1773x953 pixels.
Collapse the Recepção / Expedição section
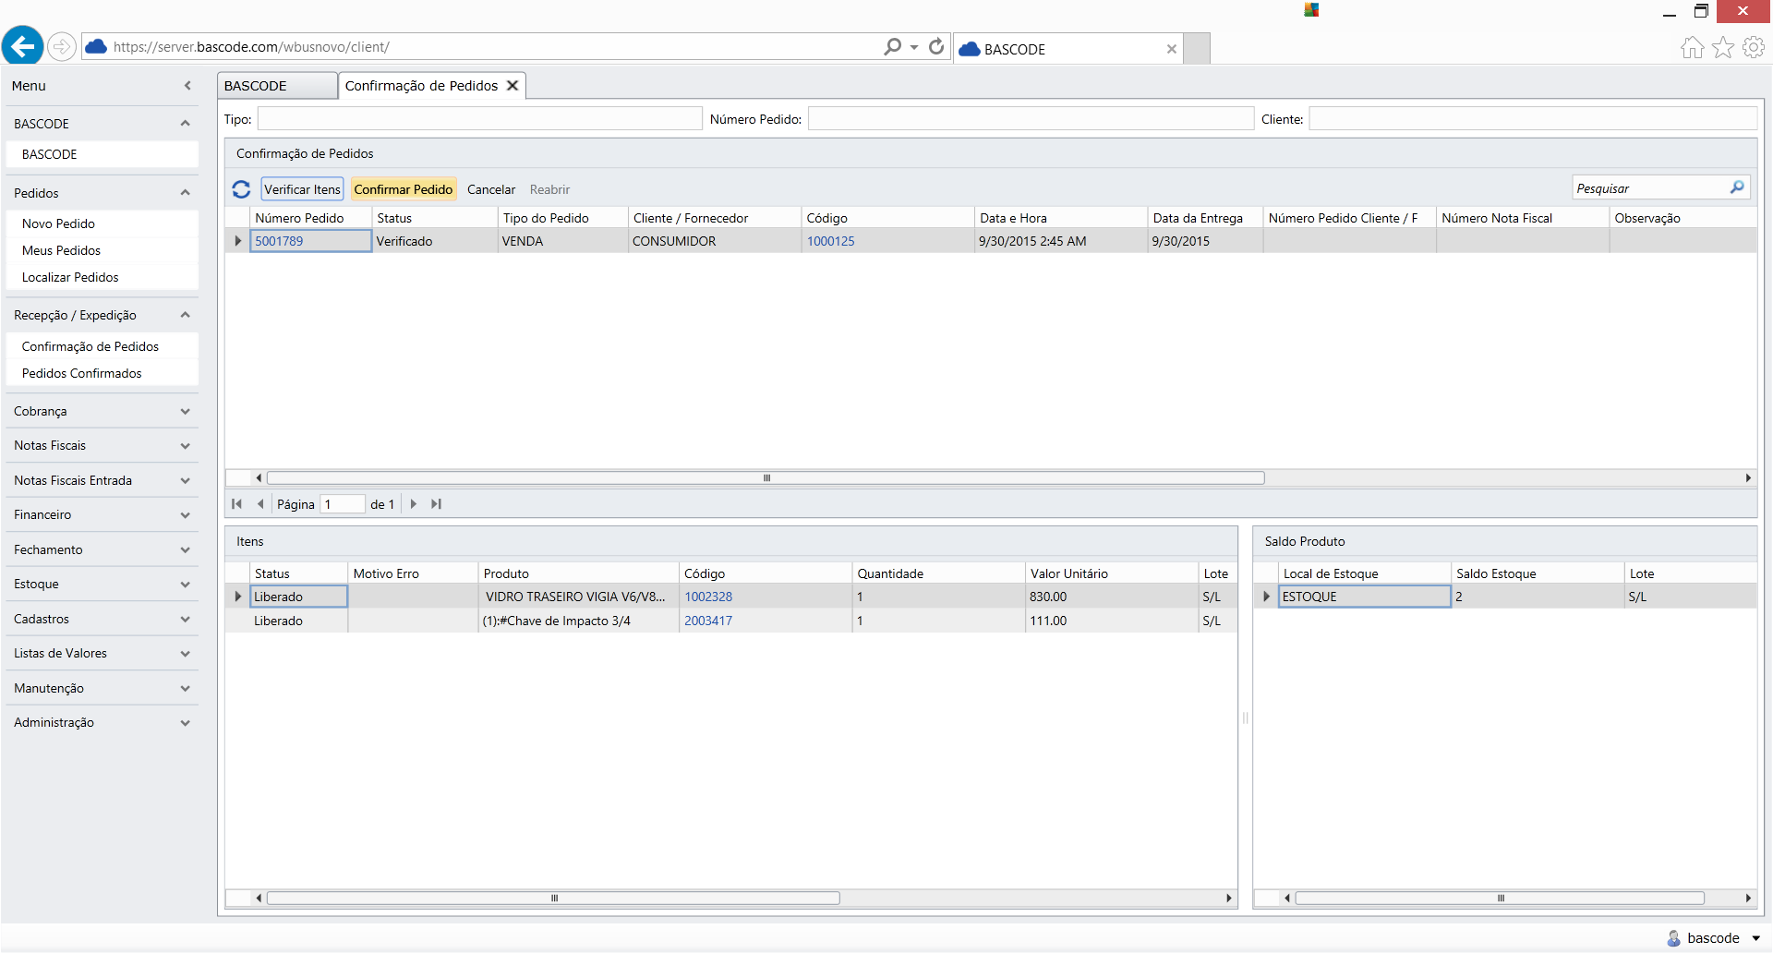[185, 315]
